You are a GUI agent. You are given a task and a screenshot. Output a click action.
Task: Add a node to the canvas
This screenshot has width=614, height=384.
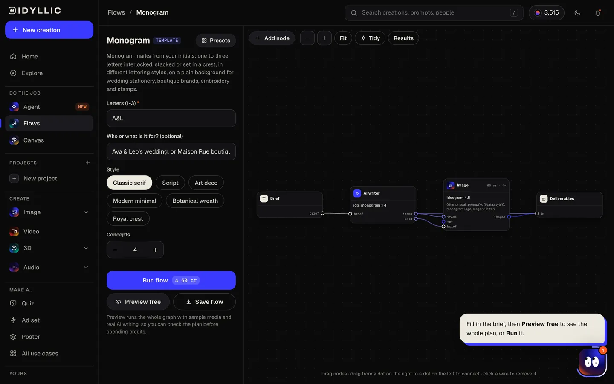pos(272,38)
